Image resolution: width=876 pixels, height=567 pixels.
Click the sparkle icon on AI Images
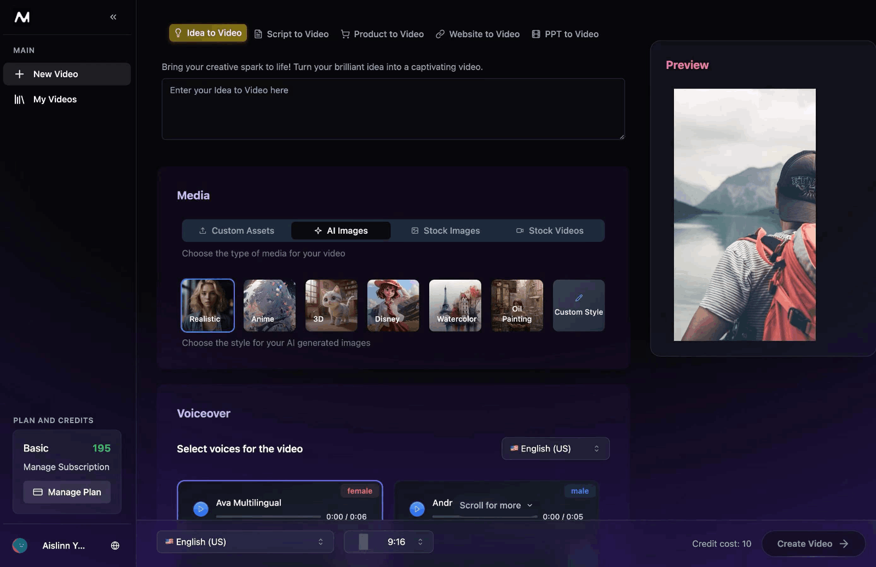point(318,230)
